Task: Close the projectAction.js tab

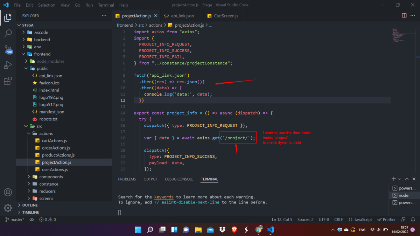Action: pyautogui.click(x=156, y=16)
